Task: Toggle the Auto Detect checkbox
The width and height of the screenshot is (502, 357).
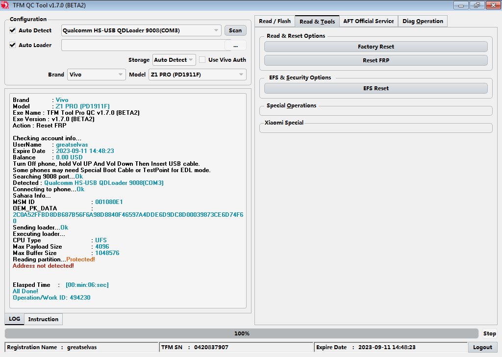Action: (12, 30)
